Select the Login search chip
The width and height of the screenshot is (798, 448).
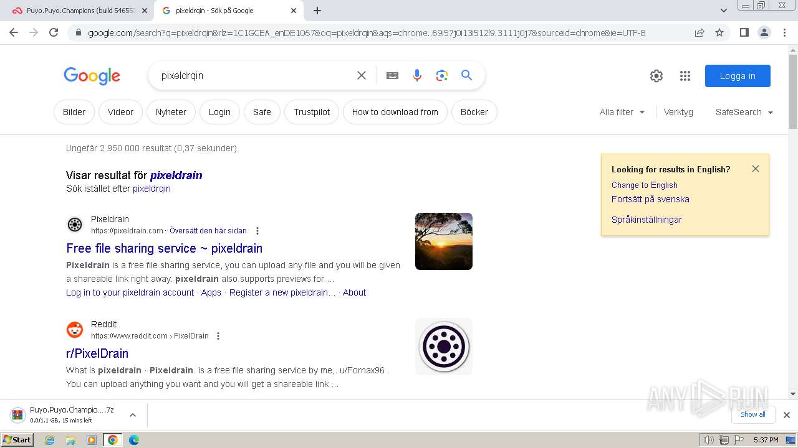[x=219, y=112]
